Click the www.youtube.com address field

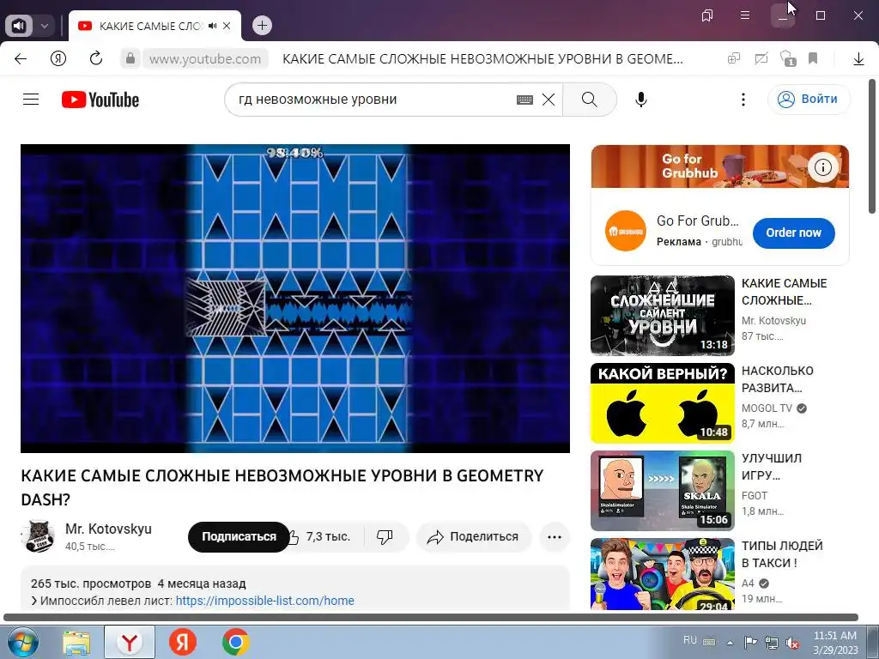click(205, 59)
